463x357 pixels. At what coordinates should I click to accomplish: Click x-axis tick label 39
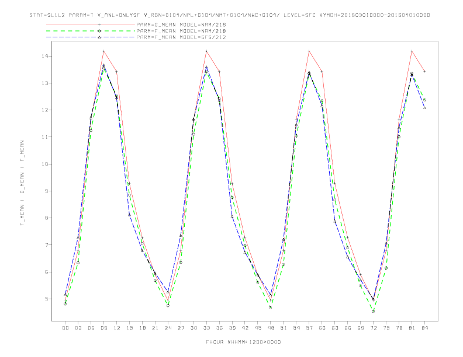pos(232,328)
